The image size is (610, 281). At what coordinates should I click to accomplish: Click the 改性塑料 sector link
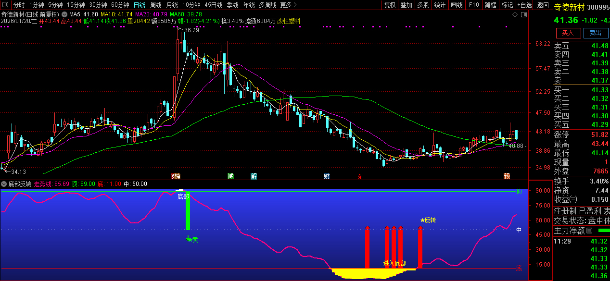[288, 22]
